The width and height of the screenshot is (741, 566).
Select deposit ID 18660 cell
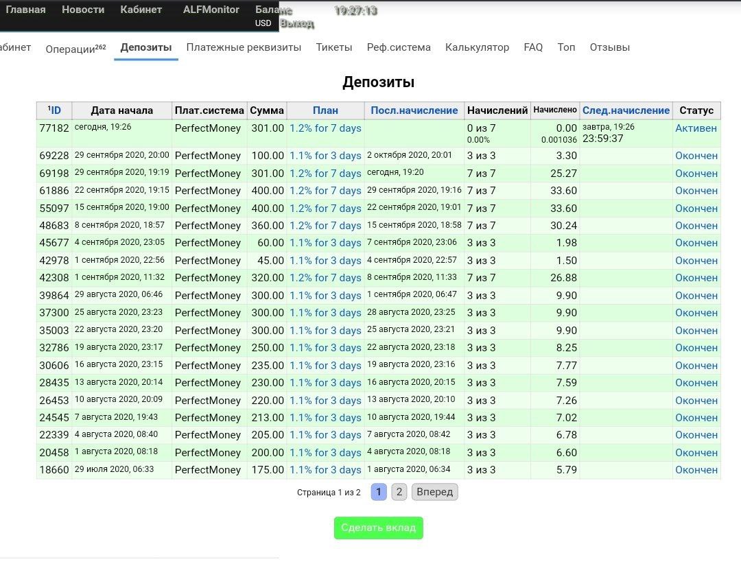54,470
